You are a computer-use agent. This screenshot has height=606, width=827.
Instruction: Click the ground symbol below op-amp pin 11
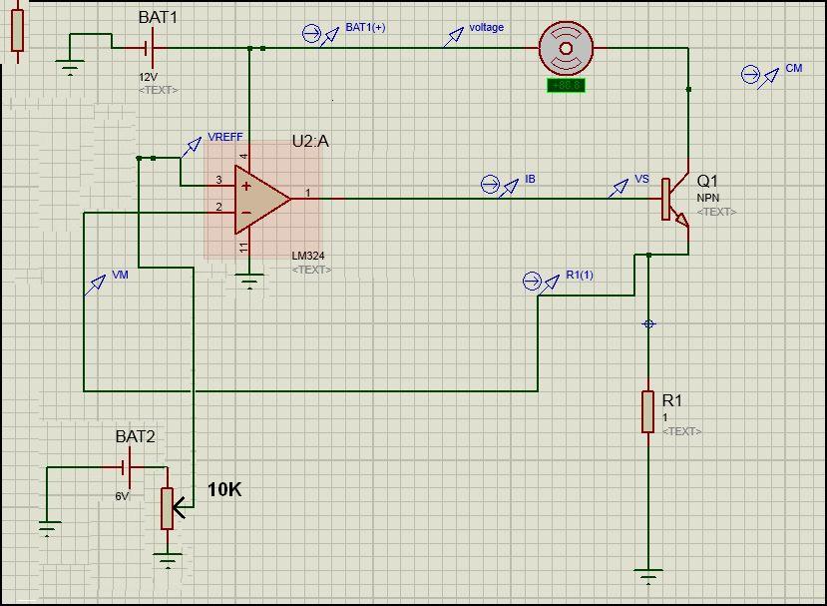(x=249, y=281)
